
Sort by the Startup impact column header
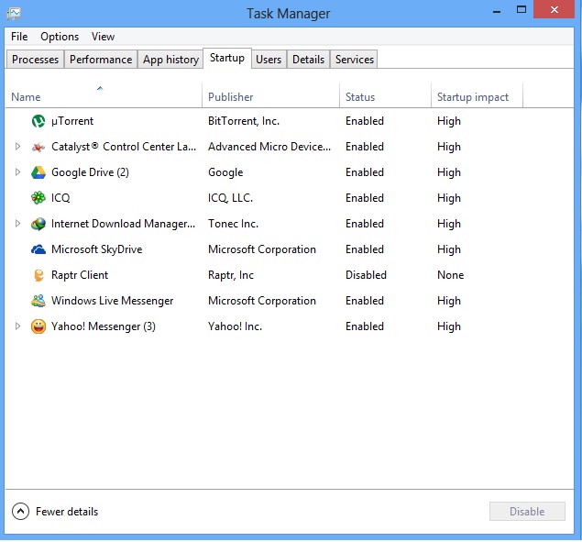pyautogui.click(x=477, y=95)
